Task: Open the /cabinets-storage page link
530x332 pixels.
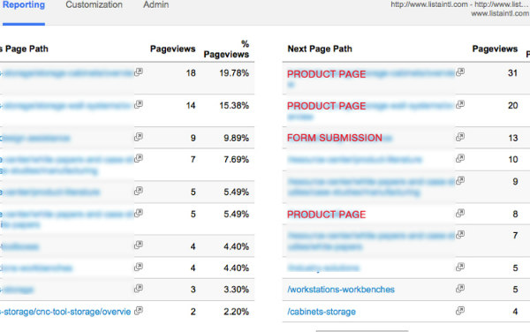Action: click(322, 312)
